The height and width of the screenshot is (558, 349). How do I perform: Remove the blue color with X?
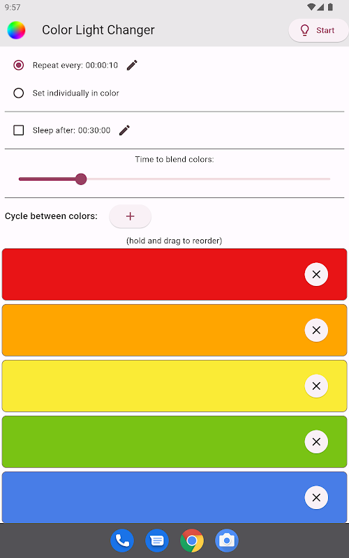[x=316, y=497]
